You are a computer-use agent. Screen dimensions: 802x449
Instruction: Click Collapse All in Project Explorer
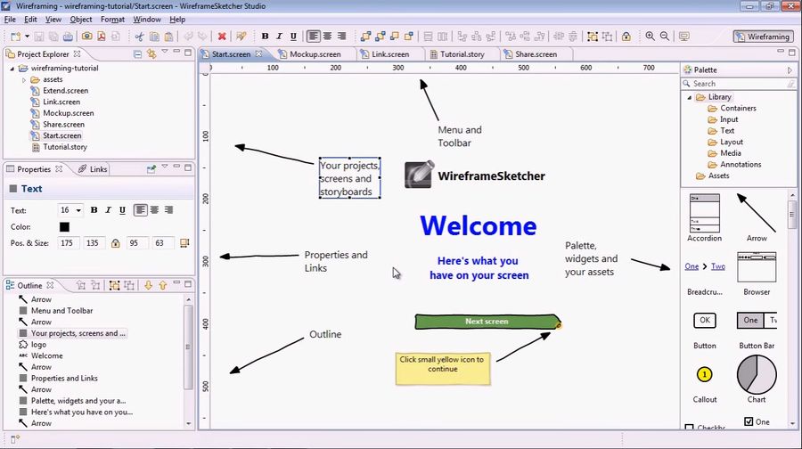tap(137, 53)
